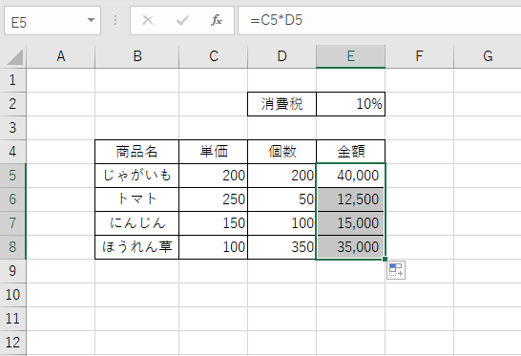This screenshot has height=356, width=521.
Task: Select the 金額 header cell
Action: tap(351, 152)
